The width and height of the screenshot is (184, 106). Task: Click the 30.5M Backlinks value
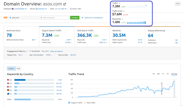click(119, 35)
